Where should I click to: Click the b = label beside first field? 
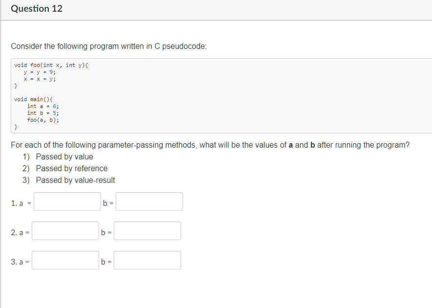tap(106, 201)
